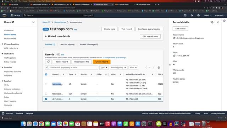Viewport: 227px width, 128px height.
Task: Open the Type filter dropdown
Action: click(104, 68)
